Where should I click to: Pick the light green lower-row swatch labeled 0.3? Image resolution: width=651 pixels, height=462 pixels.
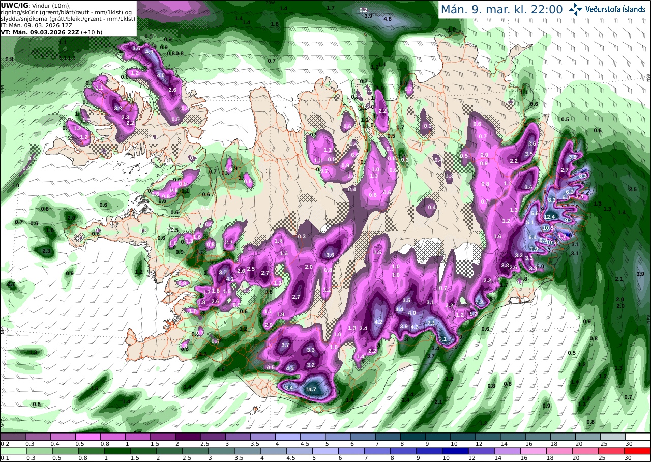point(39,451)
